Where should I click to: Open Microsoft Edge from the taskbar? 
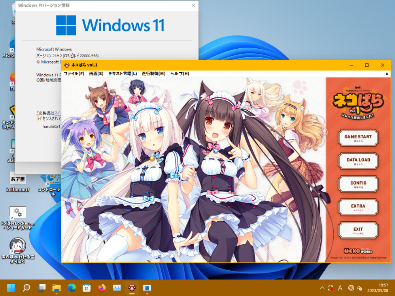pos(72,288)
